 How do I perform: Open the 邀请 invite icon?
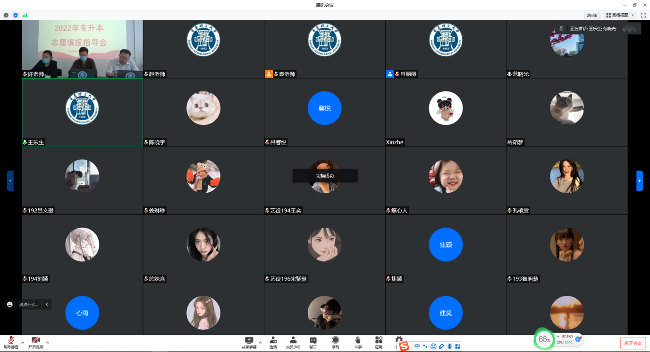273,341
